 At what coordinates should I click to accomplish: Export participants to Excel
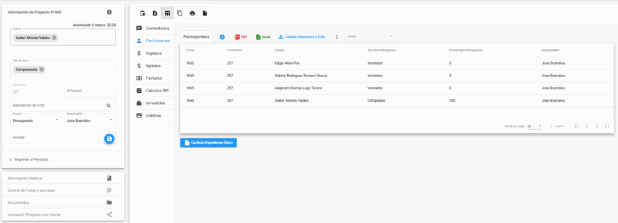263,37
